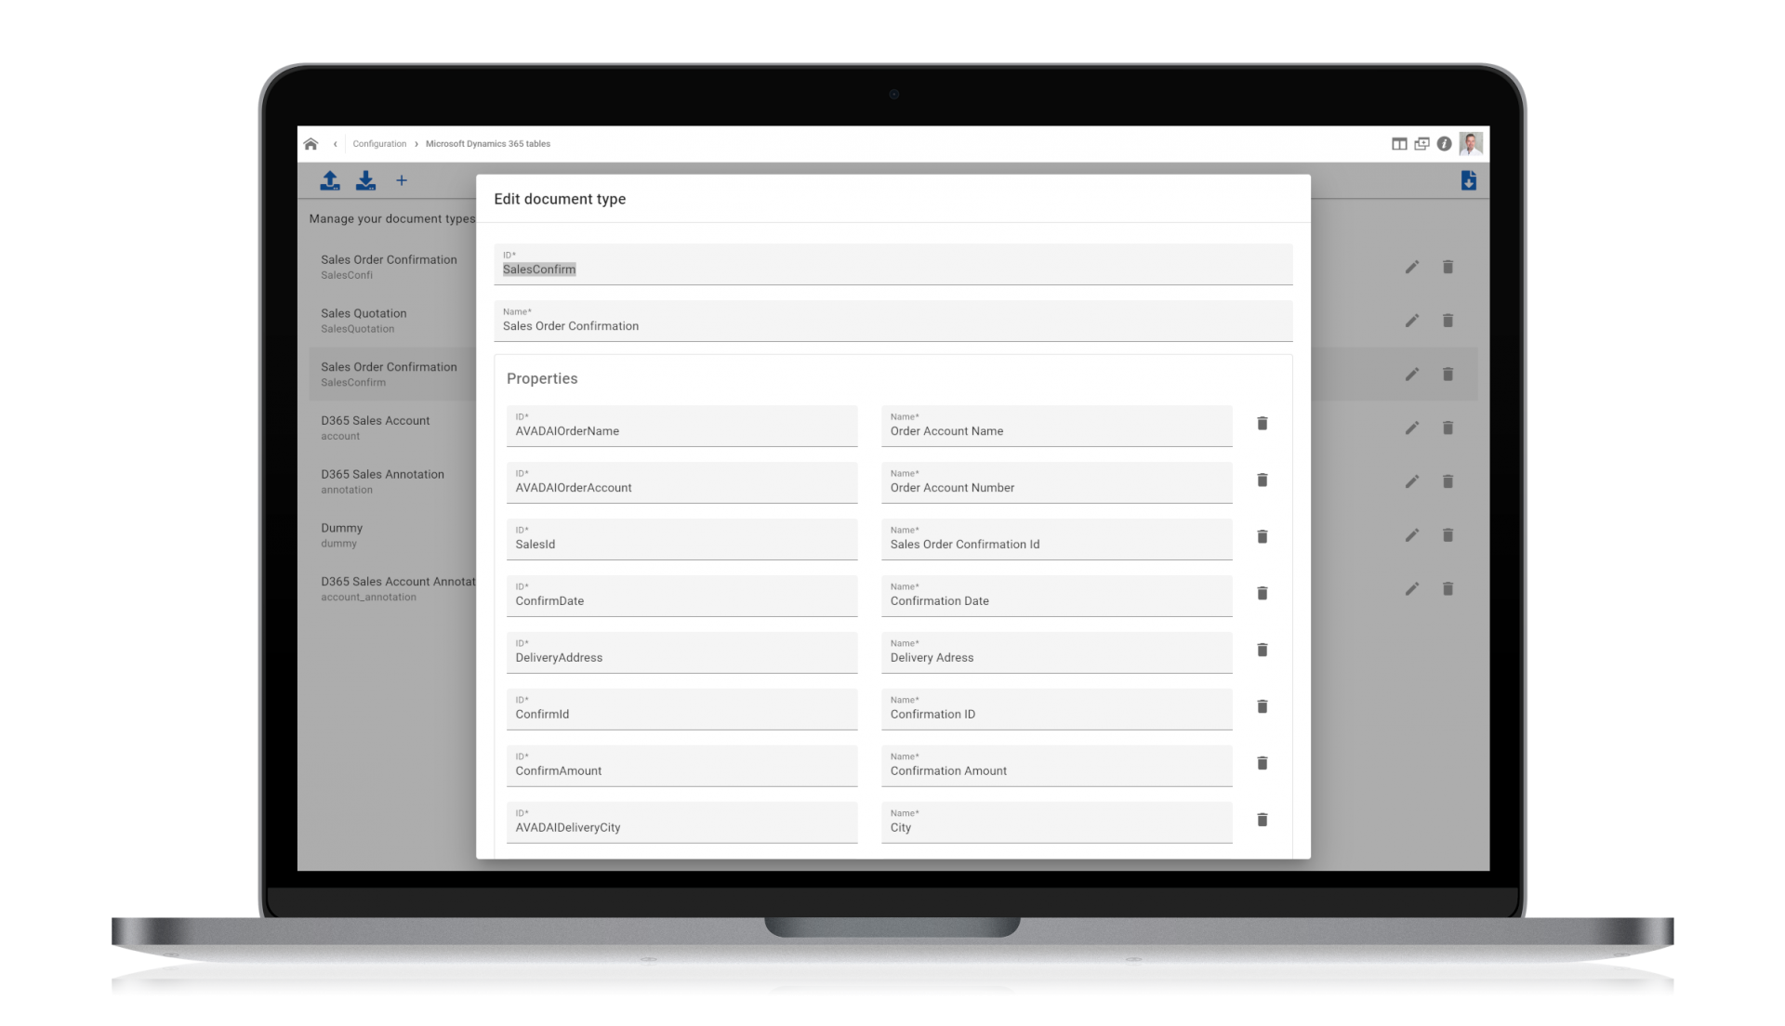Click the Microsoft Dynamics 365 tables breadcrumb

pos(487,143)
